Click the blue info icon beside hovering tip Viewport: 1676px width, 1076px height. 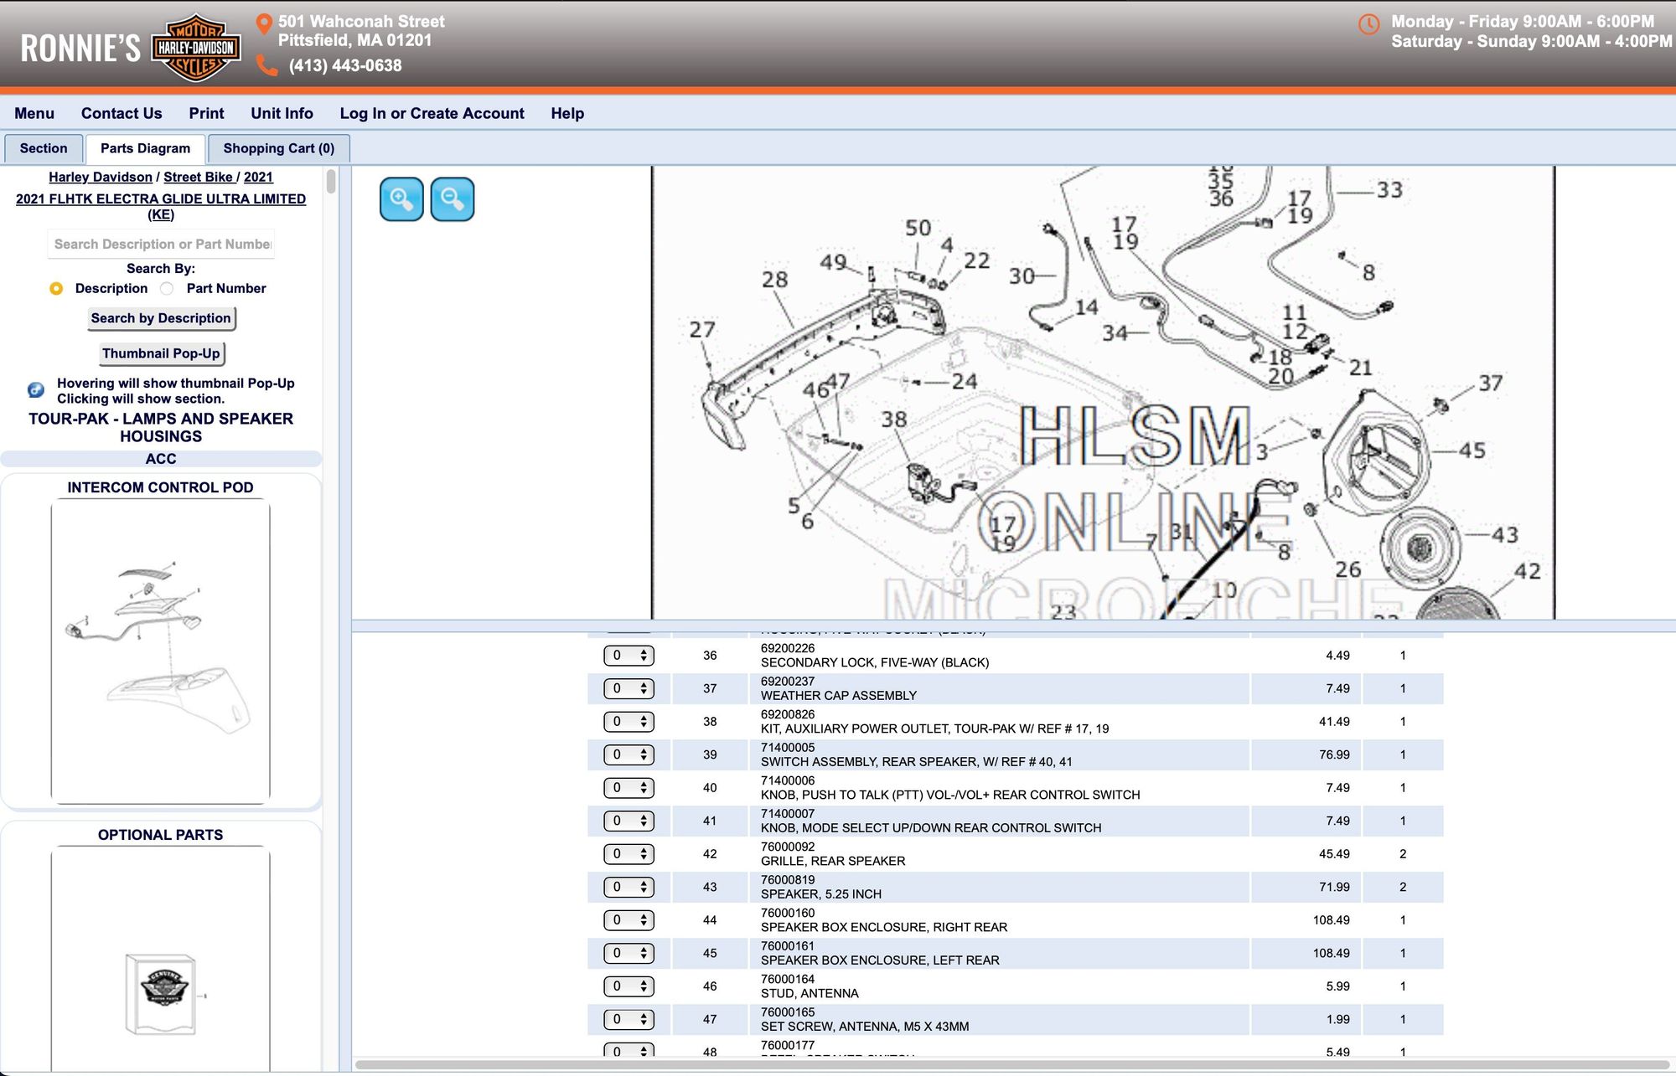click(36, 390)
